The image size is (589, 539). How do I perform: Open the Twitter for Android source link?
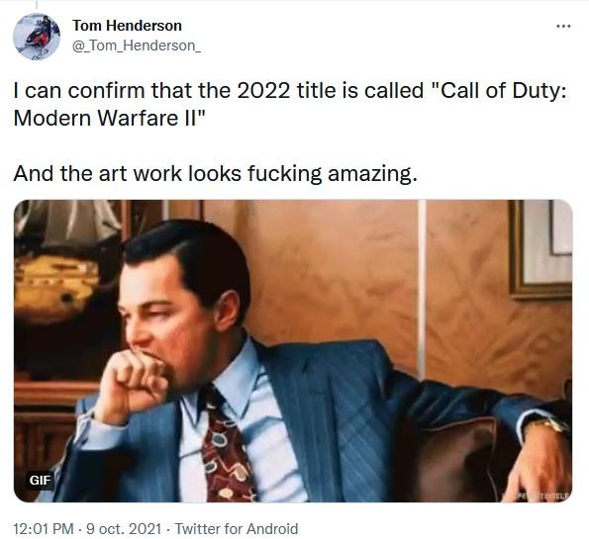click(x=237, y=528)
